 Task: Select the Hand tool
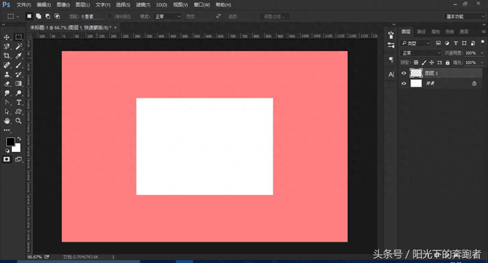pos(7,121)
